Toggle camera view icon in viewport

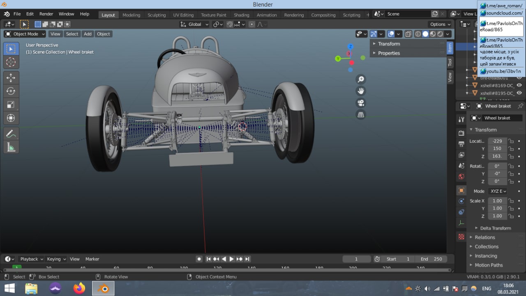(361, 103)
